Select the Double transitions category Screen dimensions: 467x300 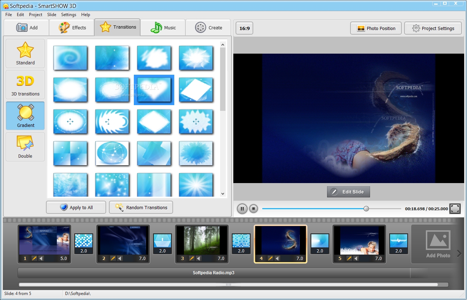(25, 147)
